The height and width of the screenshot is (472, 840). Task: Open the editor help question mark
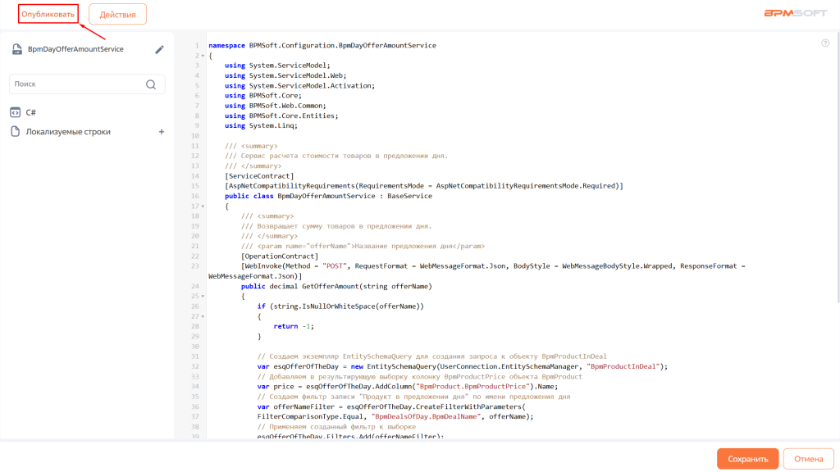[824, 43]
